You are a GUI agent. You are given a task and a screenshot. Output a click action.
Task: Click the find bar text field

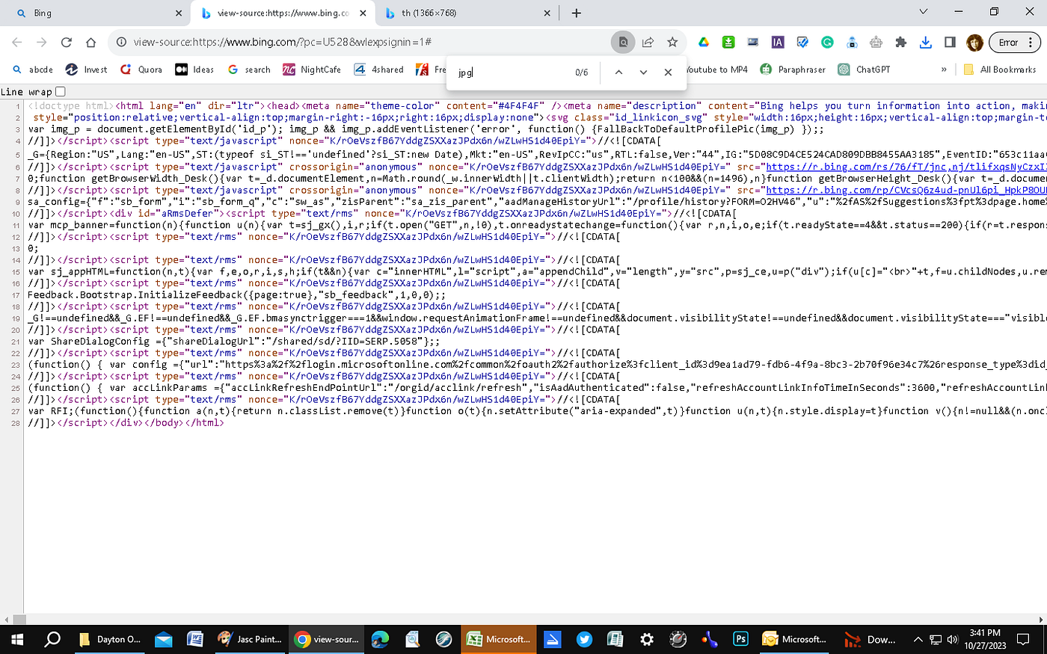(512, 73)
